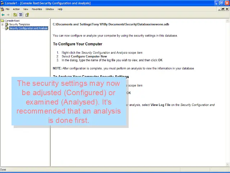Toggle the Show/Hide Console Tree icon
The height and width of the screenshot is (173, 230).
coord(20,15)
